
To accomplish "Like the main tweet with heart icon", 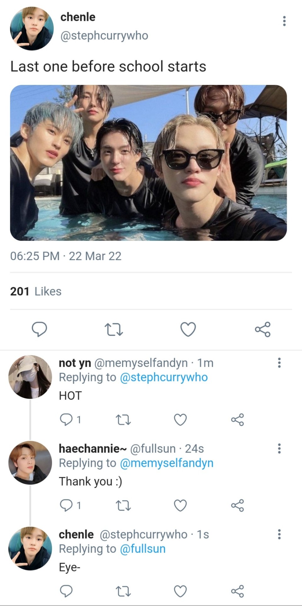I will pyautogui.click(x=188, y=330).
